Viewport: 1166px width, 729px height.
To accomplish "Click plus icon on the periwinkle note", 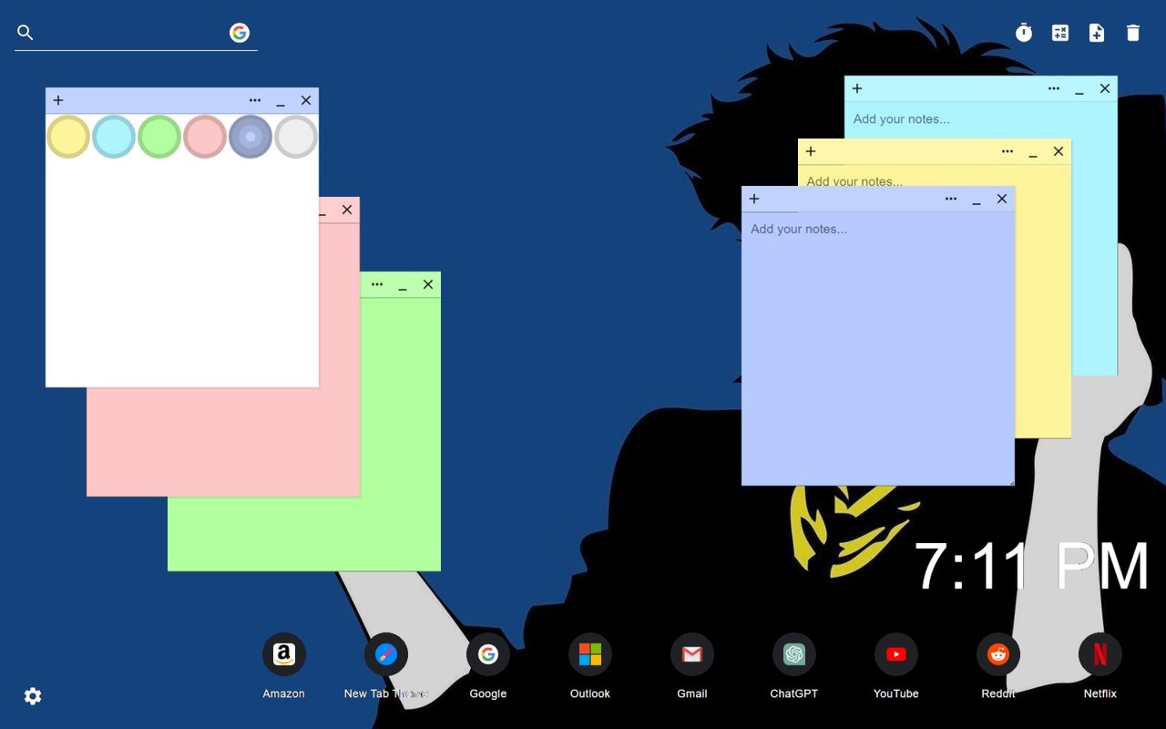I will pyautogui.click(x=754, y=199).
